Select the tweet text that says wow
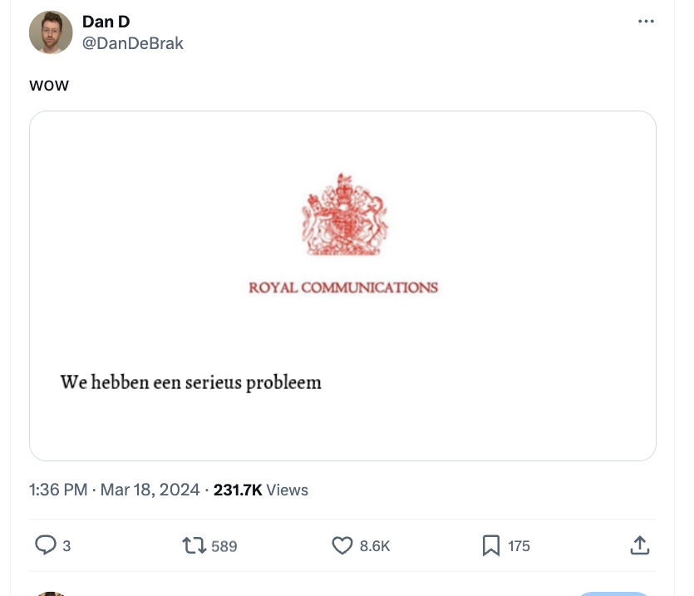Screen dimensions: 694x596 pyautogui.click(x=48, y=85)
